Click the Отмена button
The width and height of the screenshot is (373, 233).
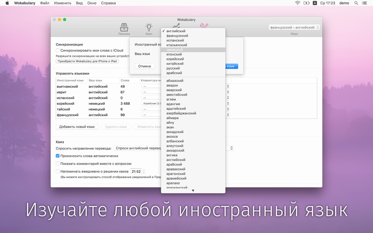145,66
